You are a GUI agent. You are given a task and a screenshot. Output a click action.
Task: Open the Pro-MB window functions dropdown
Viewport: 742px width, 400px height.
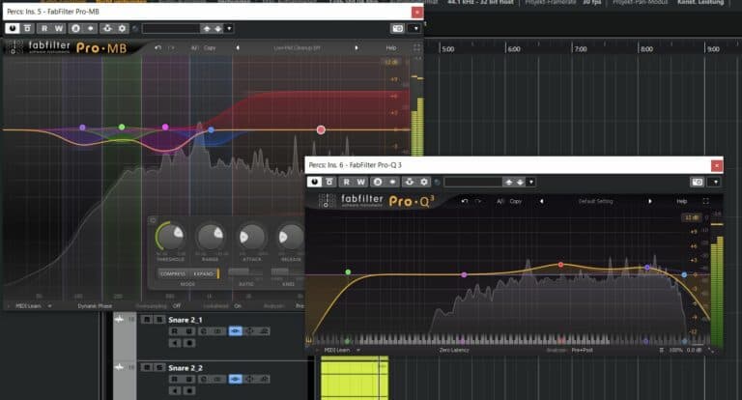pyautogui.click(x=415, y=28)
